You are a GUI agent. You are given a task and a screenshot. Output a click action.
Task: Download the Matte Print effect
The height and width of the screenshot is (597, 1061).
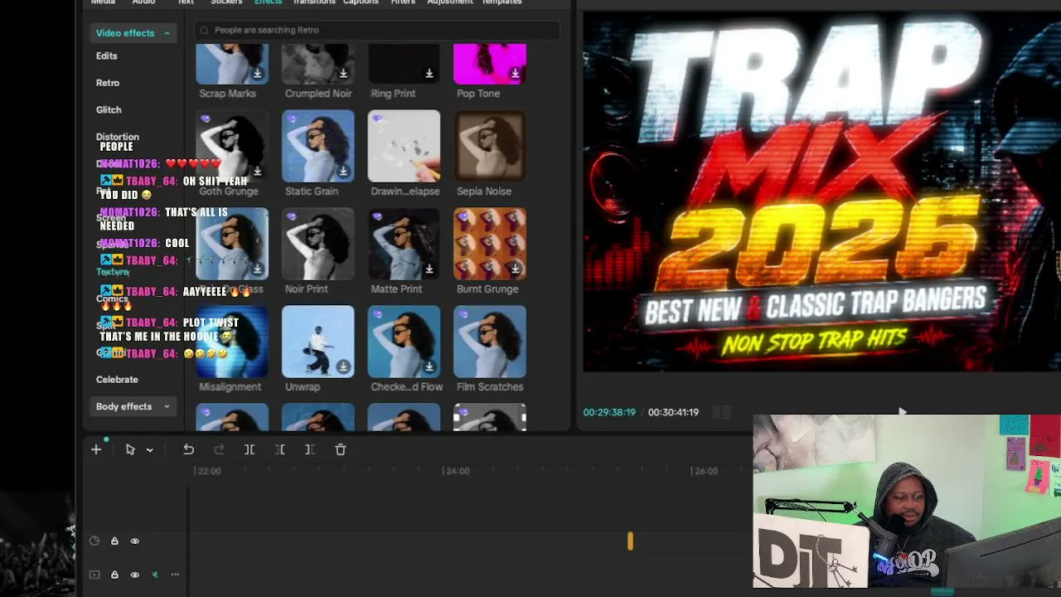[429, 269]
